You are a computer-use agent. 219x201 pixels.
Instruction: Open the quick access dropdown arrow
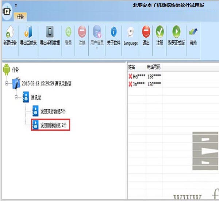click(x=16, y=5)
